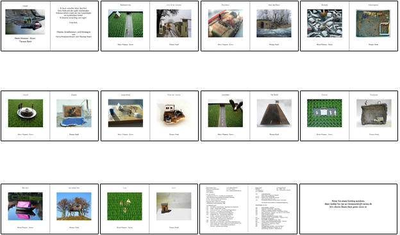Open the cover photo of upside-down boat reflection

pos(25,22)
